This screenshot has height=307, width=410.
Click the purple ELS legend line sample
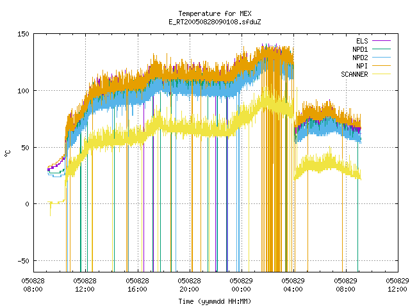(381, 41)
